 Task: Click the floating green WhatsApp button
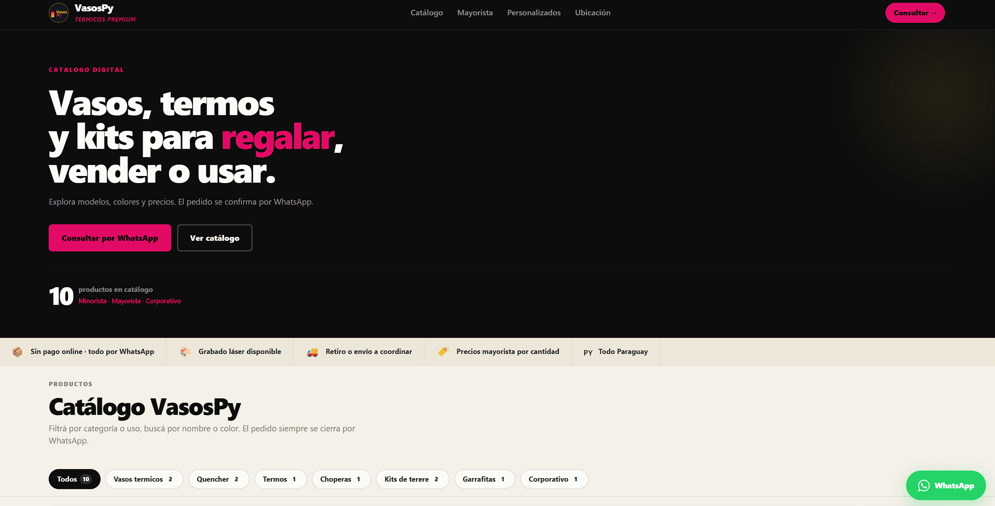point(946,486)
